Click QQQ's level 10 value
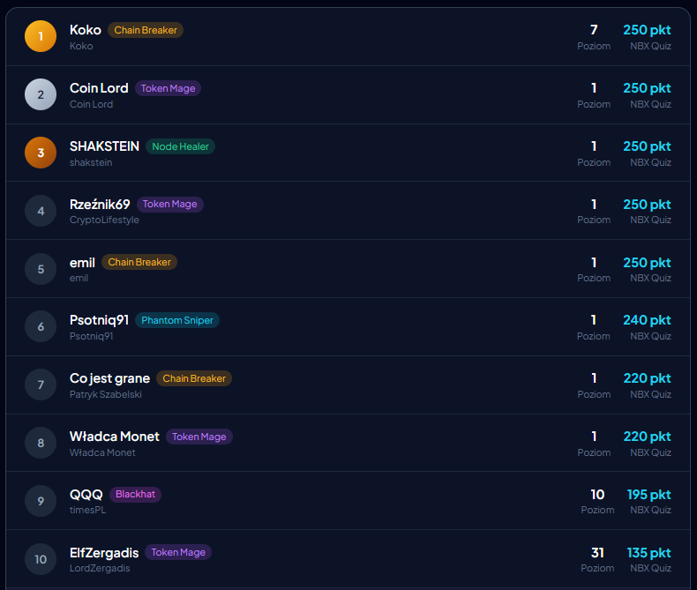Screen dimensions: 697x590 597,495
